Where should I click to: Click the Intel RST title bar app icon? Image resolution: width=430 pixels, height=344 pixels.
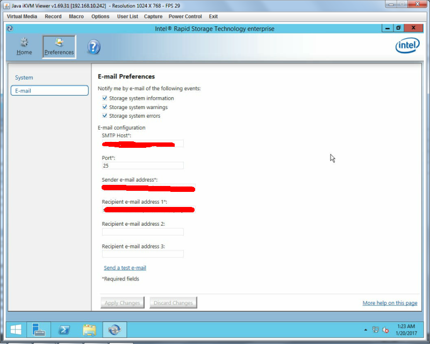tap(10, 28)
